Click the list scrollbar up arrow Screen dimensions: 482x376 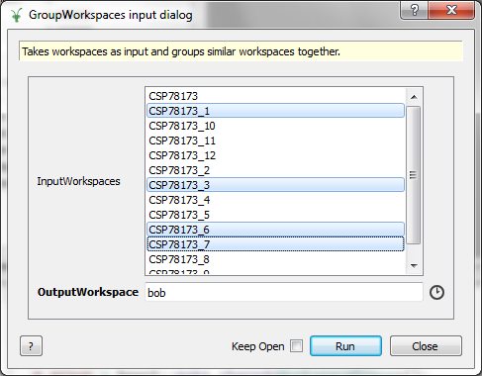[414, 97]
